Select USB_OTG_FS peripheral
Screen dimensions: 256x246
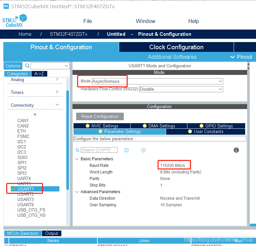(31, 210)
